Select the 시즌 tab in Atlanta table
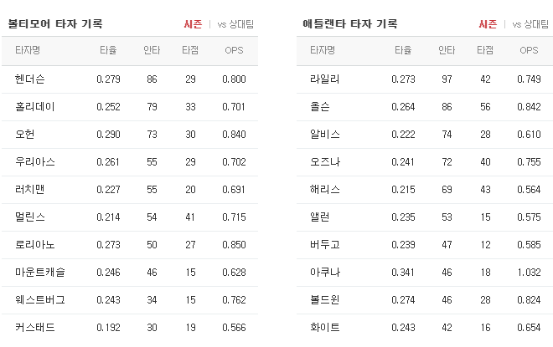553x347 pixels. [x=488, y=24]
